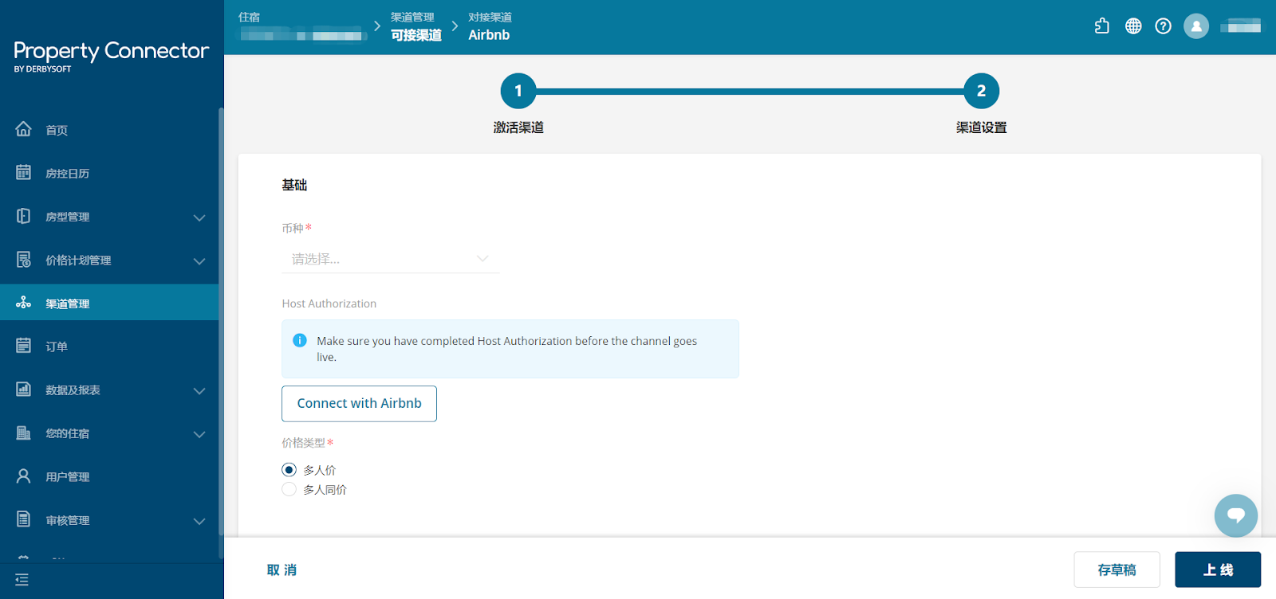Click the sidebar vertical scrollbar
Viewport: 1276px width, 599px height.
click(221, 333)
